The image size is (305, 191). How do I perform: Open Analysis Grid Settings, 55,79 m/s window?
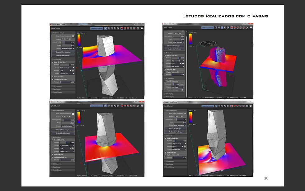pos(63,55)
